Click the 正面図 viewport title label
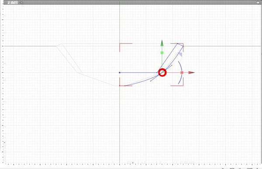Image resolution: width=262 pixels, height=169 pixels. (x=13, y=3)
